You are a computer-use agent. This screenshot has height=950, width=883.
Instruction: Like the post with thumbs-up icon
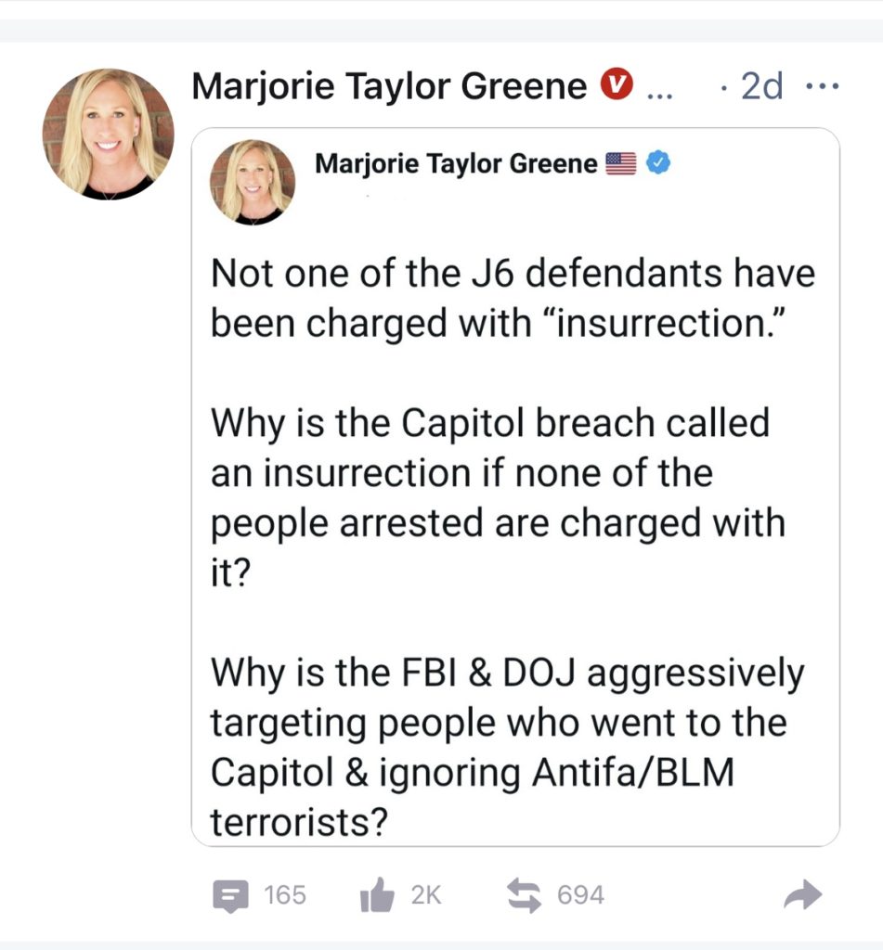coord(378,895)
